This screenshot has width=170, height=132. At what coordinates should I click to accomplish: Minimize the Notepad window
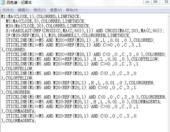click(147, 2)
